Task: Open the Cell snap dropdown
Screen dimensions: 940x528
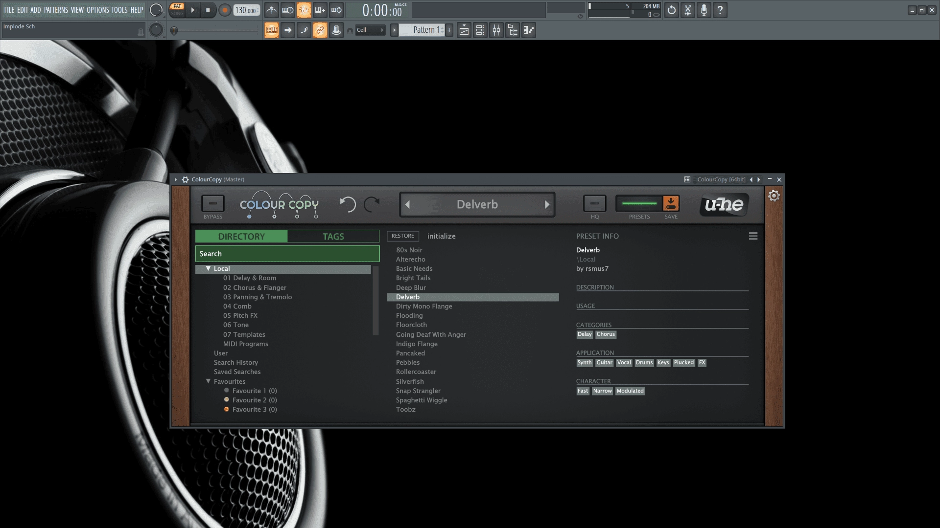Action: click(370, 30)
